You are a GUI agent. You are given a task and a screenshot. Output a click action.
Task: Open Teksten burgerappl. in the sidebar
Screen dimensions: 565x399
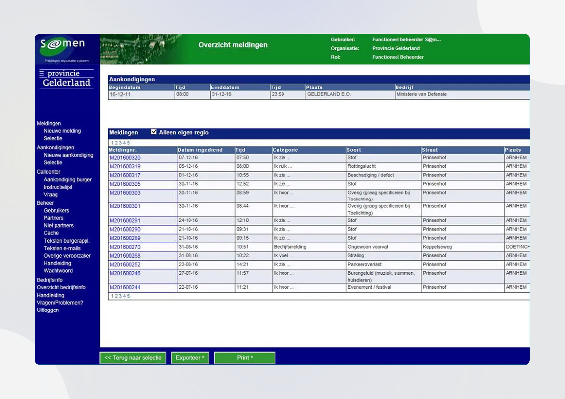click(x=66, y=241)
